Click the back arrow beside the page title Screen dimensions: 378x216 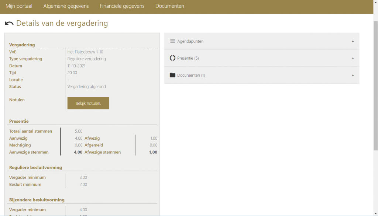click(x=9, y=24)
